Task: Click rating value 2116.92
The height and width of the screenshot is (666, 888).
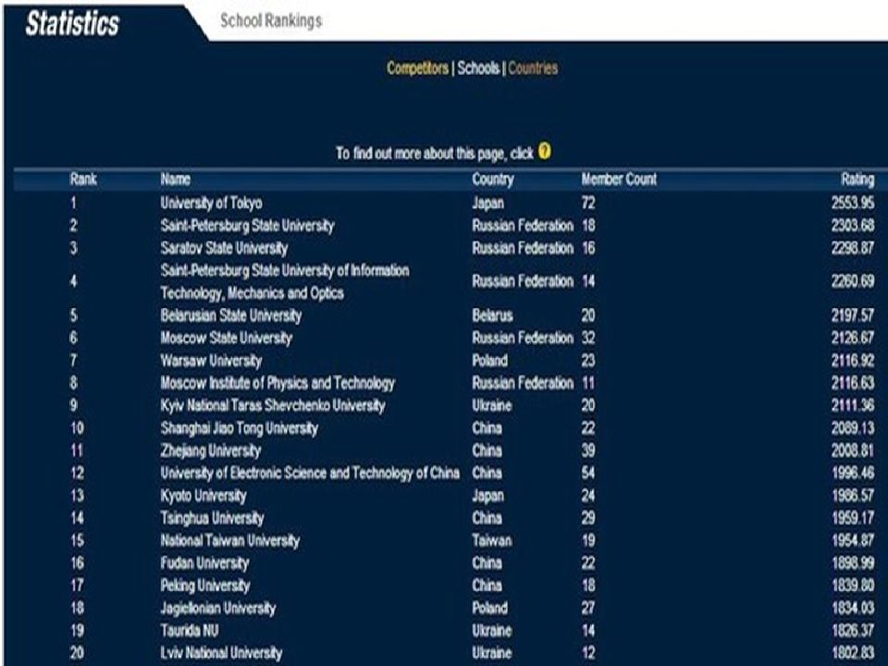Action: coord(852,361)
